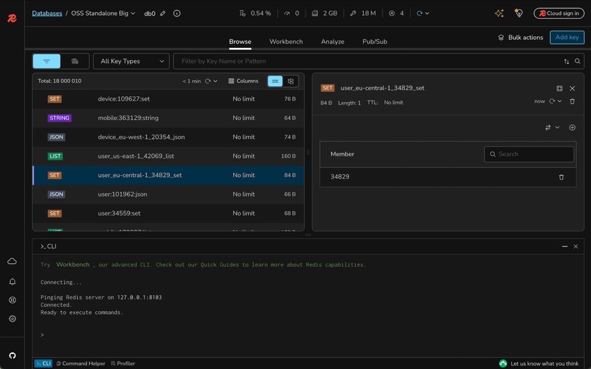Expand the OSS Standalone Big database dropdown
The image size is (591, 369).
pyautogui.click(x=103, y=13)
